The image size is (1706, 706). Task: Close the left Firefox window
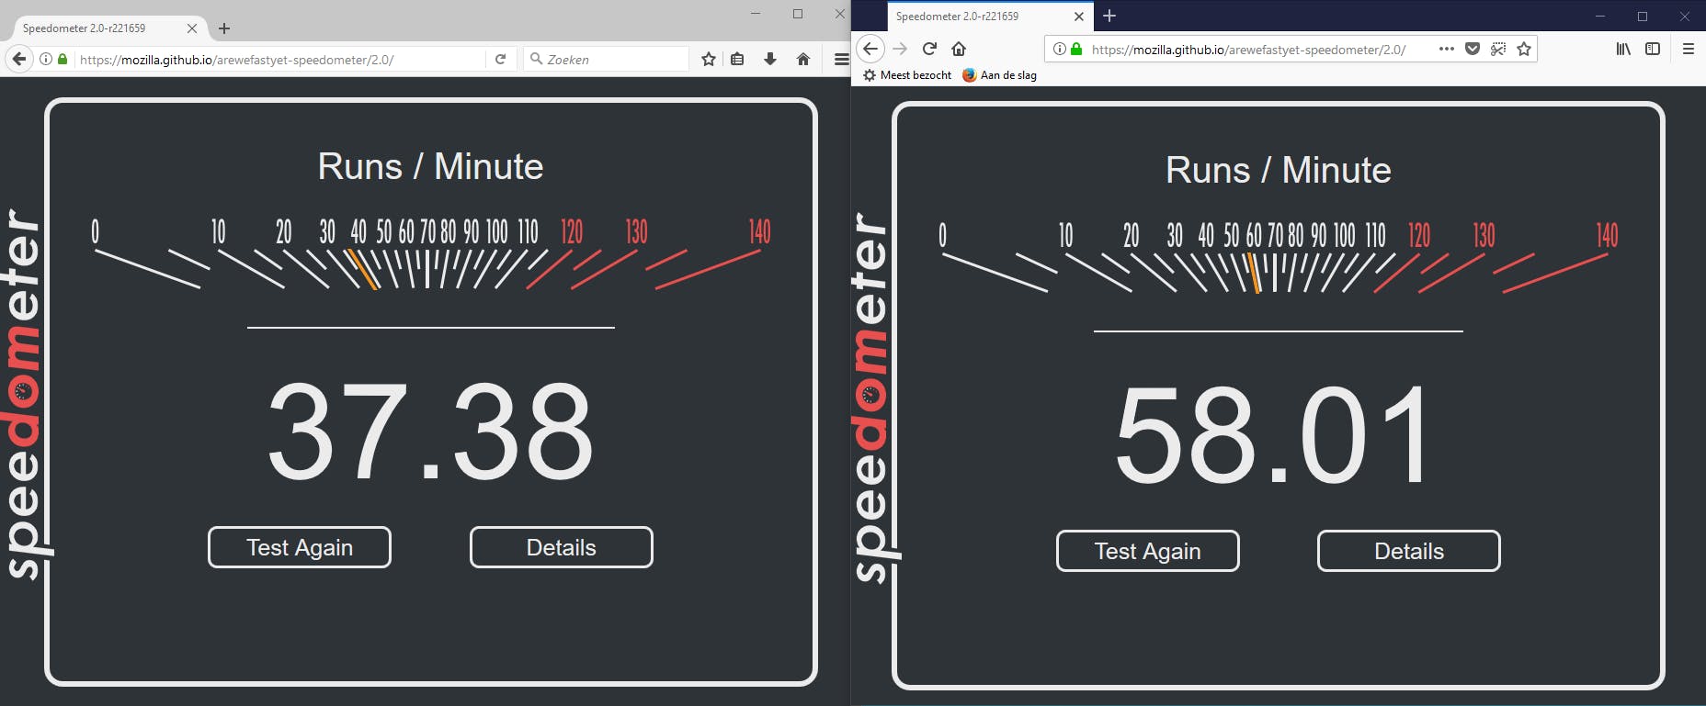839,14
